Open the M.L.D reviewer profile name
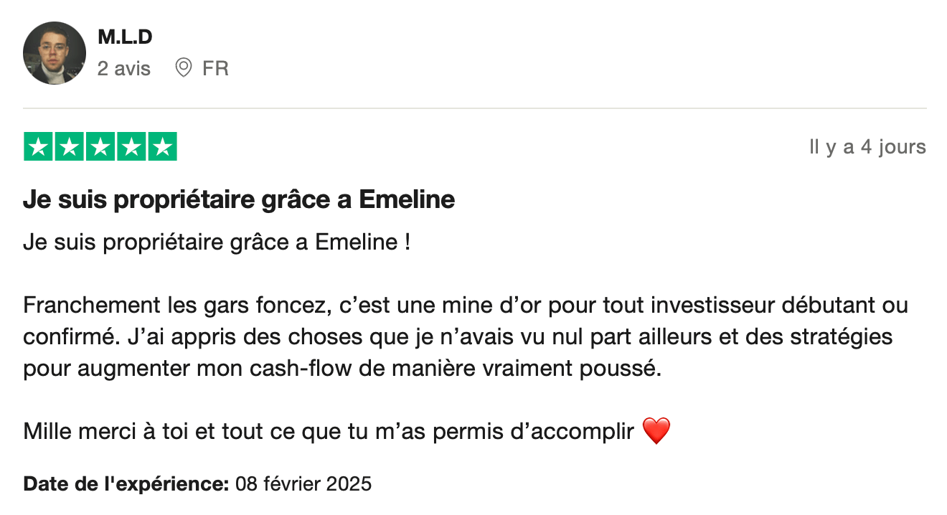The image size is (947, 515). (125, 37)
